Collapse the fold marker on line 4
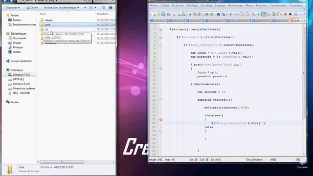 coord(161,37)
